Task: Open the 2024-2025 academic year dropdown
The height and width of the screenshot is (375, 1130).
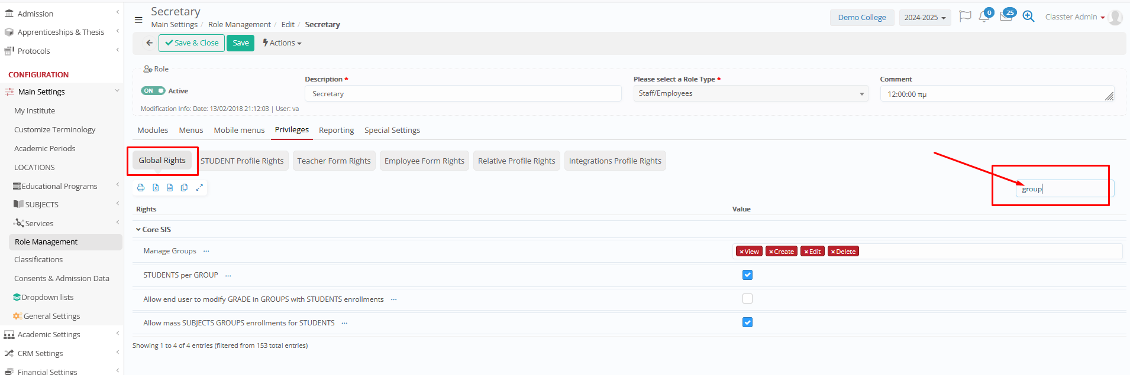Action: point(925,18)
